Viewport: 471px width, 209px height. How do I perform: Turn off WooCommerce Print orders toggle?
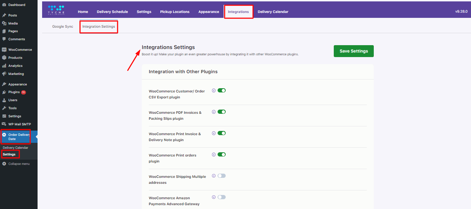221,154
